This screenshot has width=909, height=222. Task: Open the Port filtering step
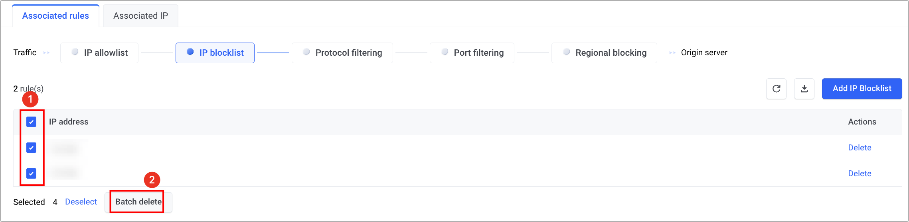point(472,53)
